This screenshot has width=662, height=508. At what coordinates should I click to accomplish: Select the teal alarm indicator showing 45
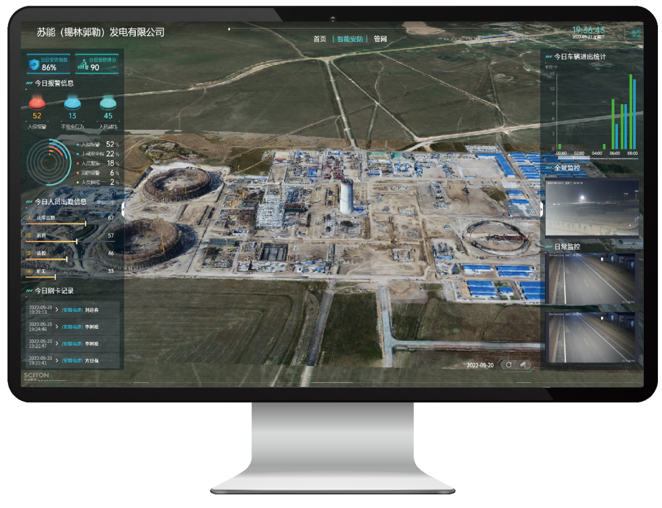pos(108,103)
